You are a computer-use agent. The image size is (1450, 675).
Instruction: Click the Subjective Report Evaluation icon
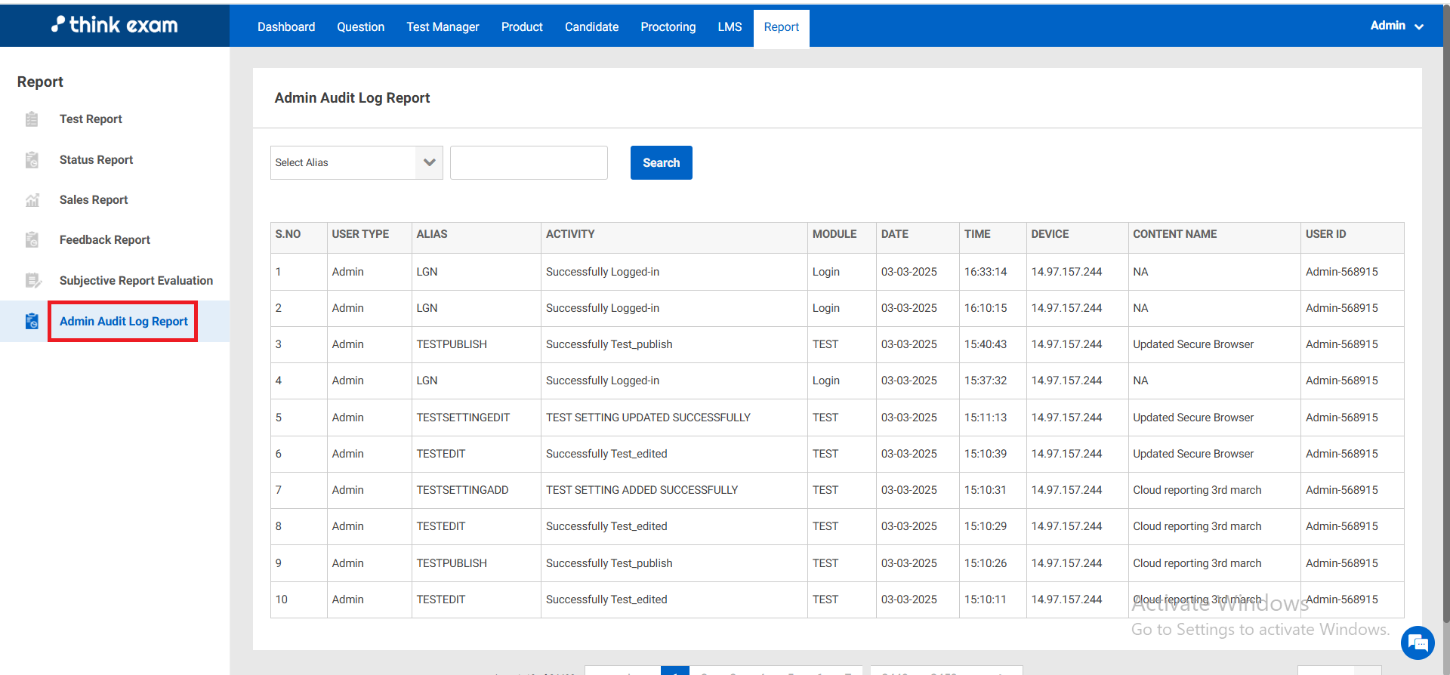coord(32,281)
